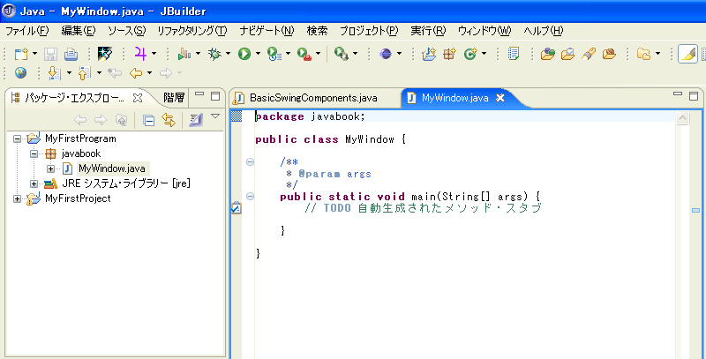Click the Run (green play) toolbar icon
The width and height of the screenshot is (706, 359).
[244, 54]
